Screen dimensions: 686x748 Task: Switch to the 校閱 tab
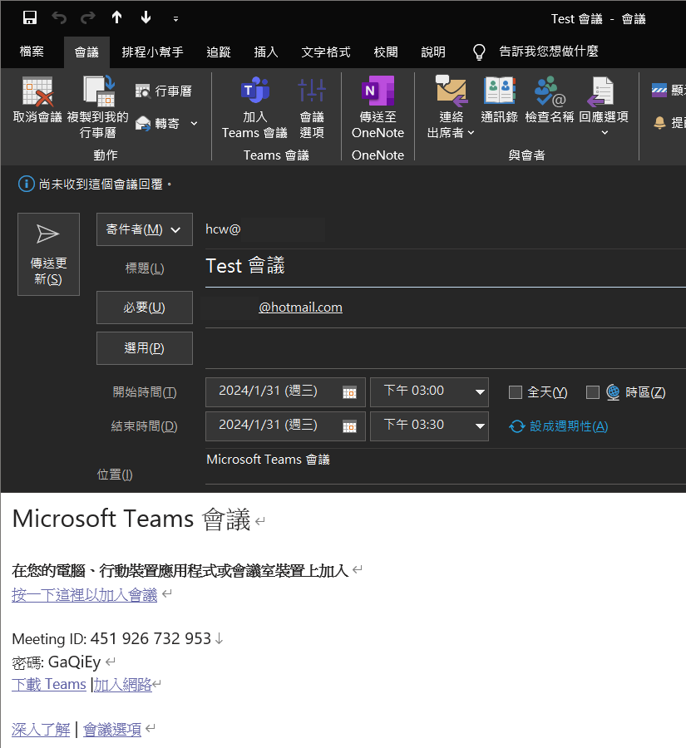pyautogui.click(x=386, y=52)
